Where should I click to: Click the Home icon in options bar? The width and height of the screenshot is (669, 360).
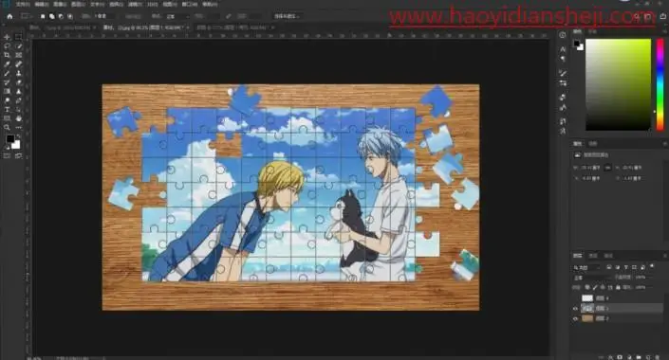tap(9, 16)
